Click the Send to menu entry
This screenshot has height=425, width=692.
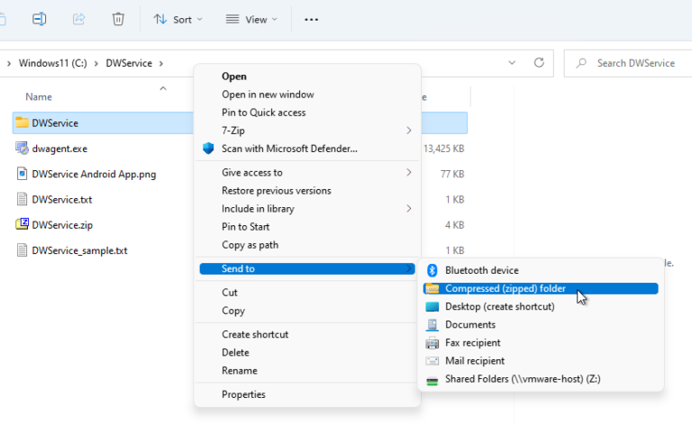(306, 268)
